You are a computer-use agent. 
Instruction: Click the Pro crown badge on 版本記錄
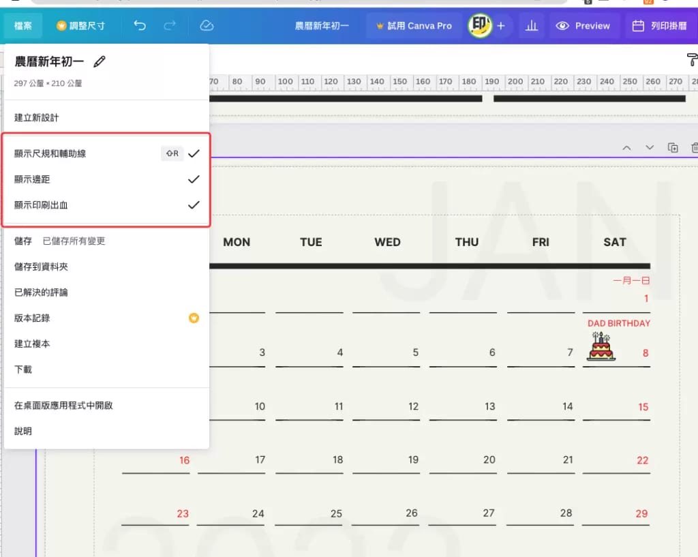[194, 318]
